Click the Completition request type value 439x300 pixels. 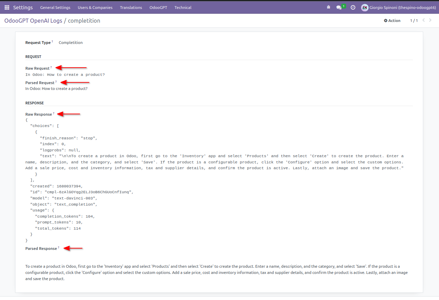pos(71,43)
